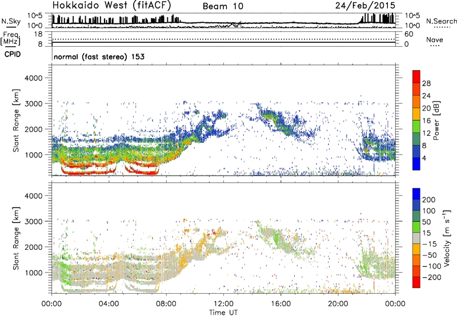This screenshot has height=316, width=457.
Task: Click the "3000" tick in the power panel
Action: [33, 104]
